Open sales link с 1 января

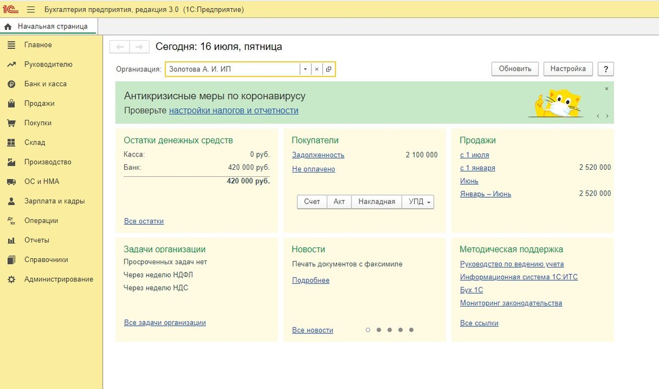point(478,168)
